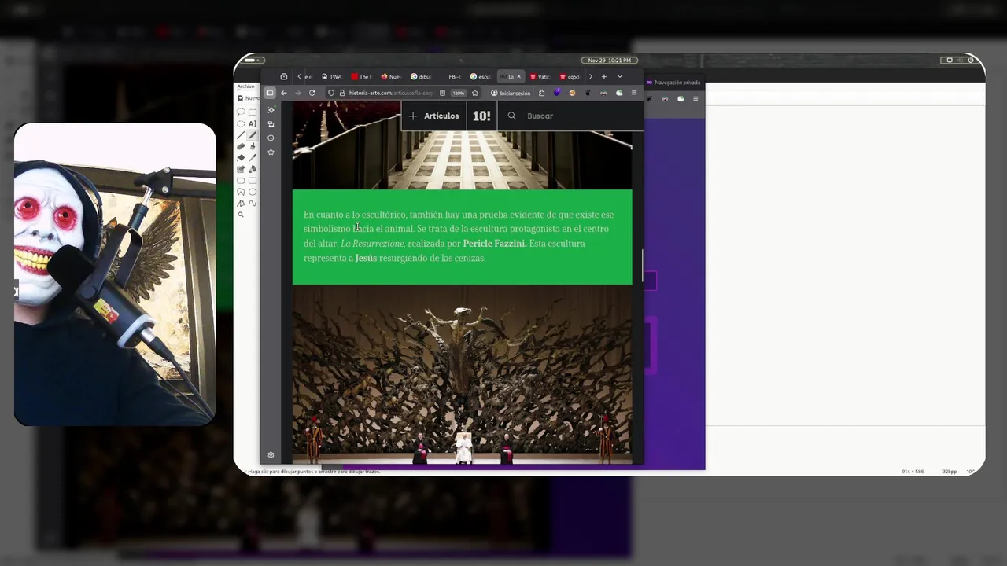The image size is (1007, 566).
Task: Switch to the 'Vatic' tab
Action: click(540, 76)
